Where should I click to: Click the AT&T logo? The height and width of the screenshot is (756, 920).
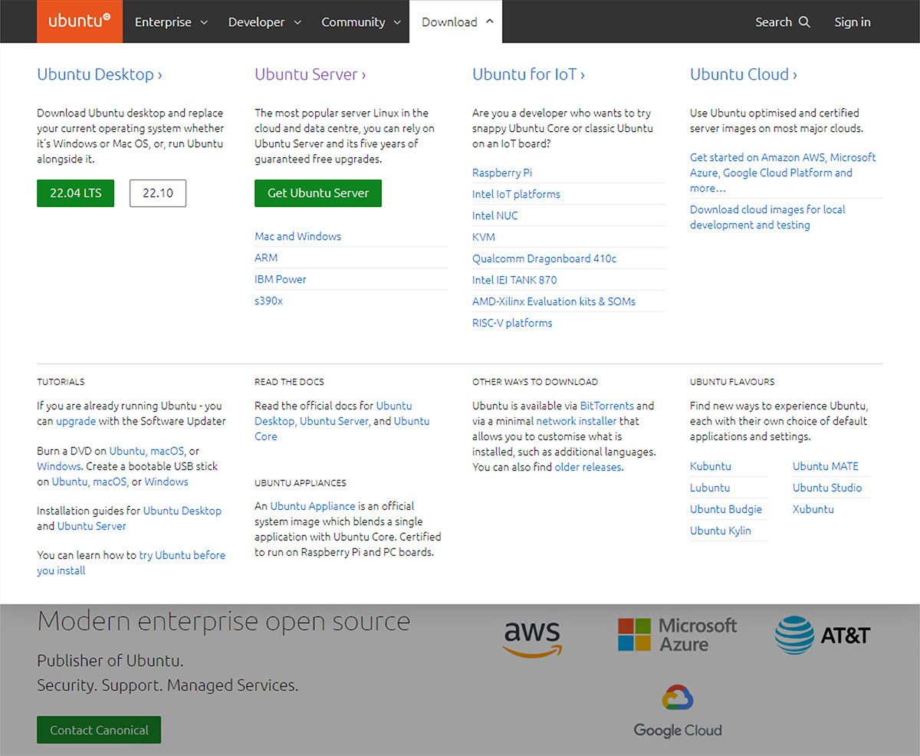pos(822,635)
